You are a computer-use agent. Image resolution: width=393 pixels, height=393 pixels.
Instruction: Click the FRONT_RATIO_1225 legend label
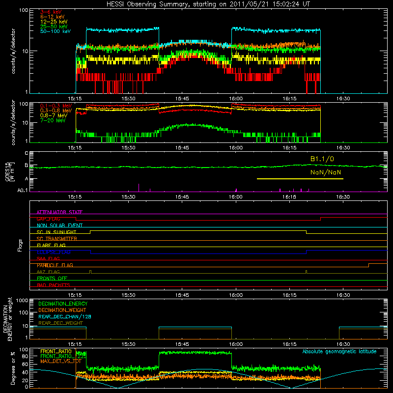tap(63, 356)
